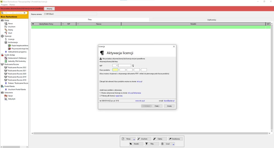Open the Pomoc menu
Screen dimensions: 274x148
click(x=12, y=5)
